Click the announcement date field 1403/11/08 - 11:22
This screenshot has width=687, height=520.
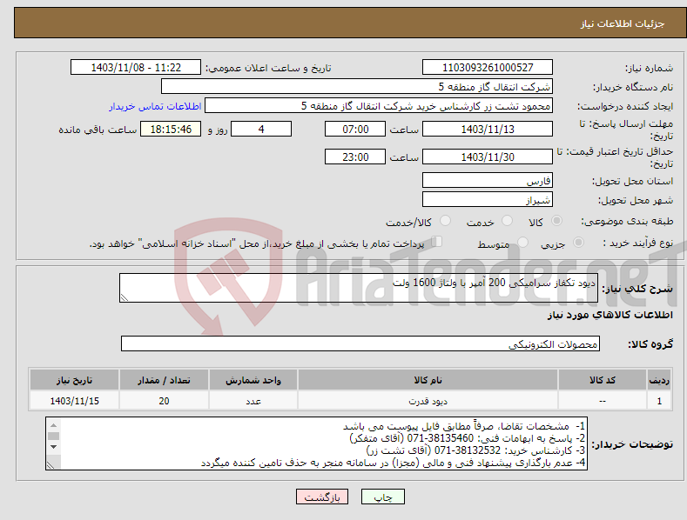135,68
